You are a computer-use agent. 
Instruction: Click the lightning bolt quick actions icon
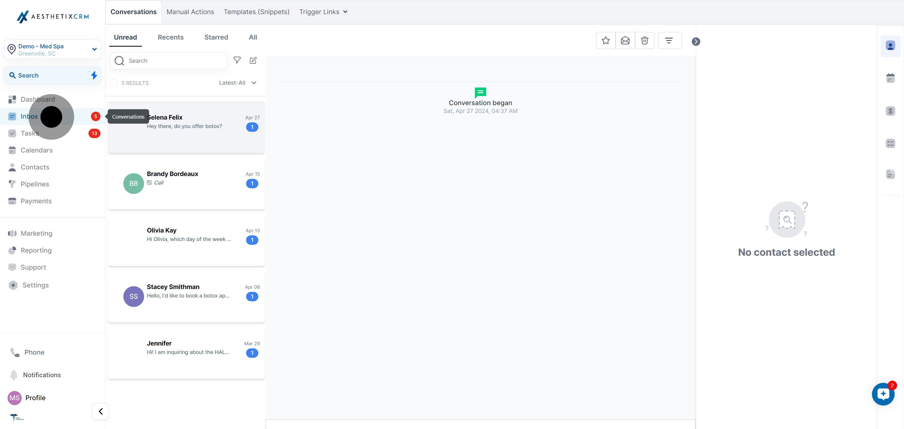click(x=94, y=75)
